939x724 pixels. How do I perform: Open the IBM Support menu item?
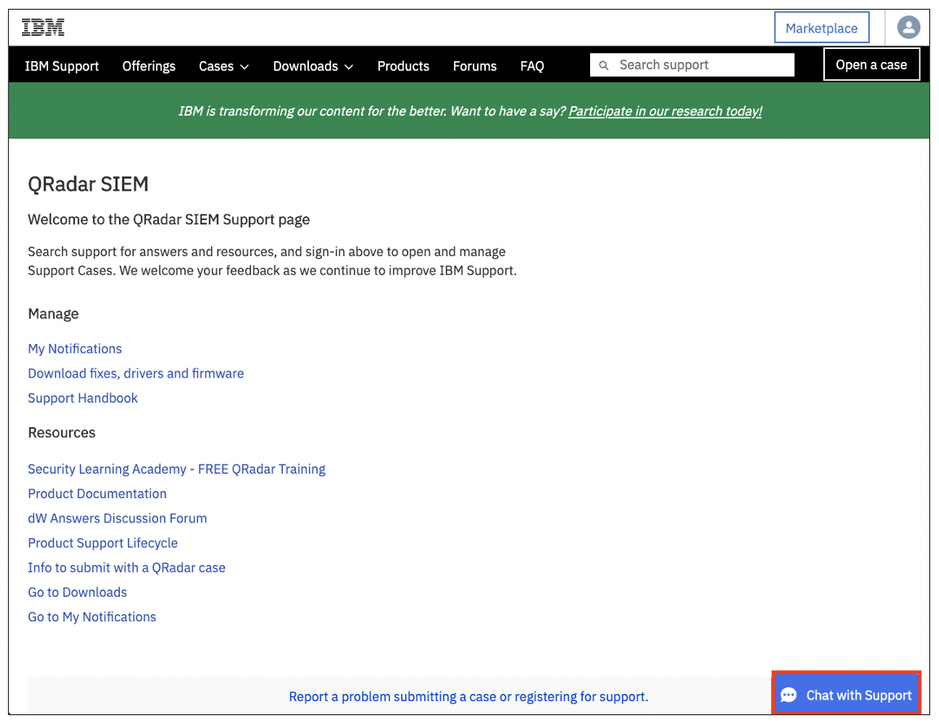pos(62,66)
